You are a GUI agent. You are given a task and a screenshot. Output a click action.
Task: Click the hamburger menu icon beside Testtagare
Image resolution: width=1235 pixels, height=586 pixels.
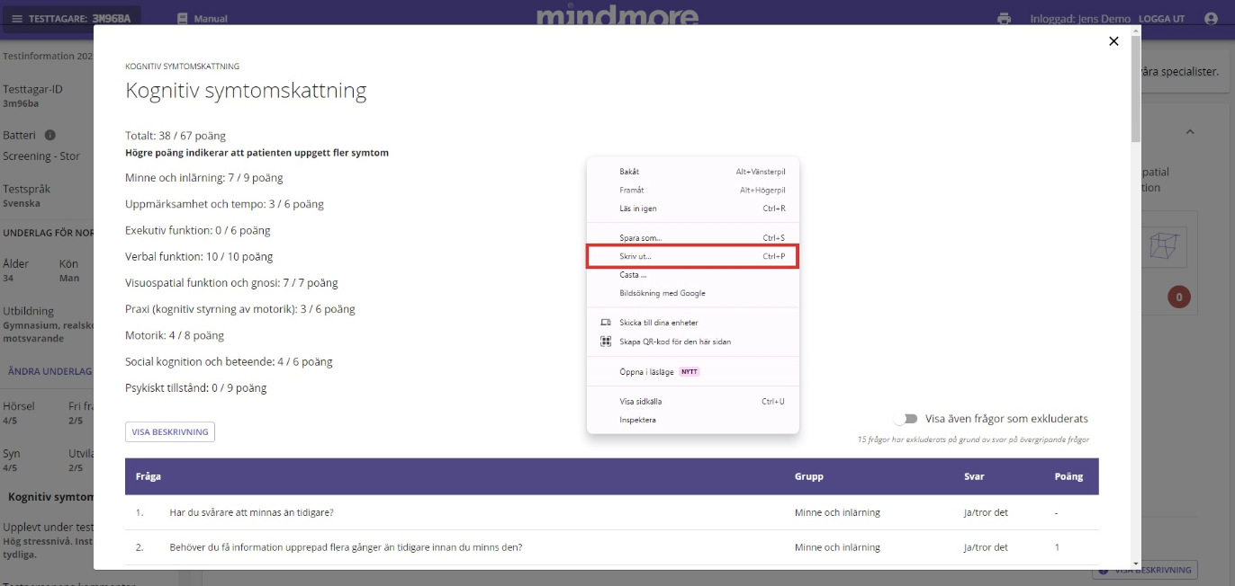(x=16, y=19)
